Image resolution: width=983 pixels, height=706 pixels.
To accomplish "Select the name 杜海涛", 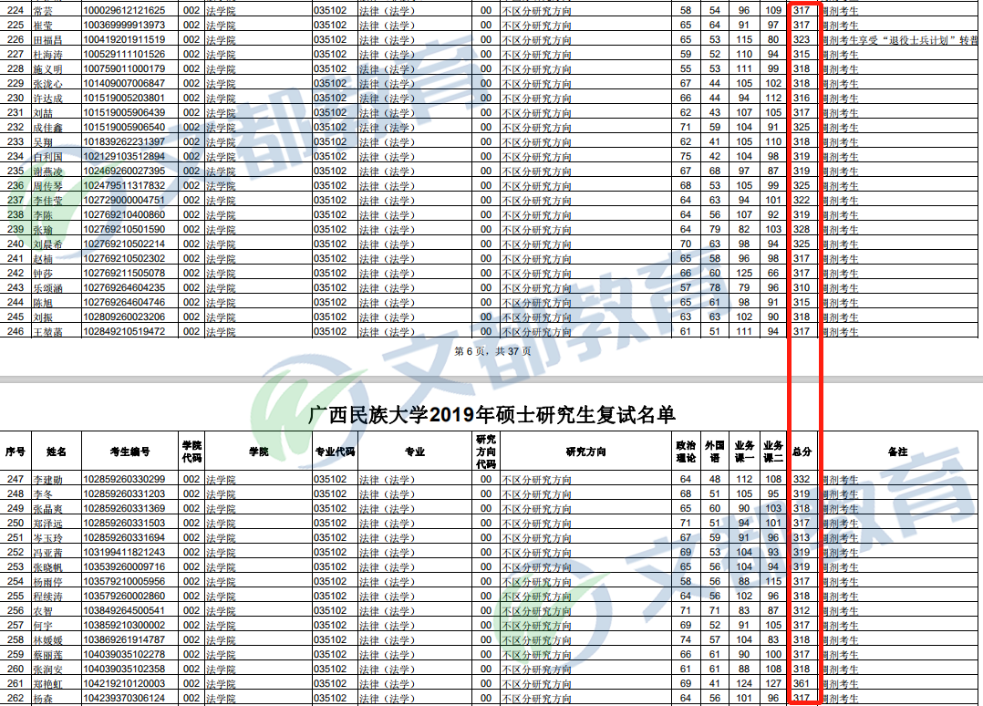I will [47, 55].
